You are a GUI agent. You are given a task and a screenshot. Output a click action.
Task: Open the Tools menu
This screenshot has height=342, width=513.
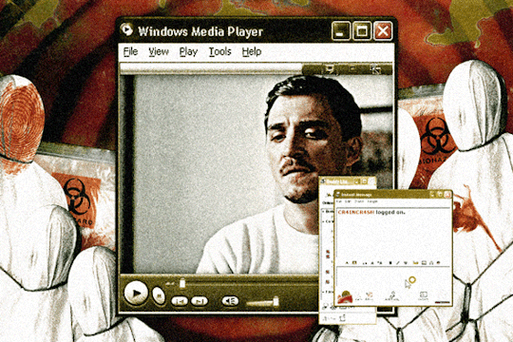tap(219, 51)
